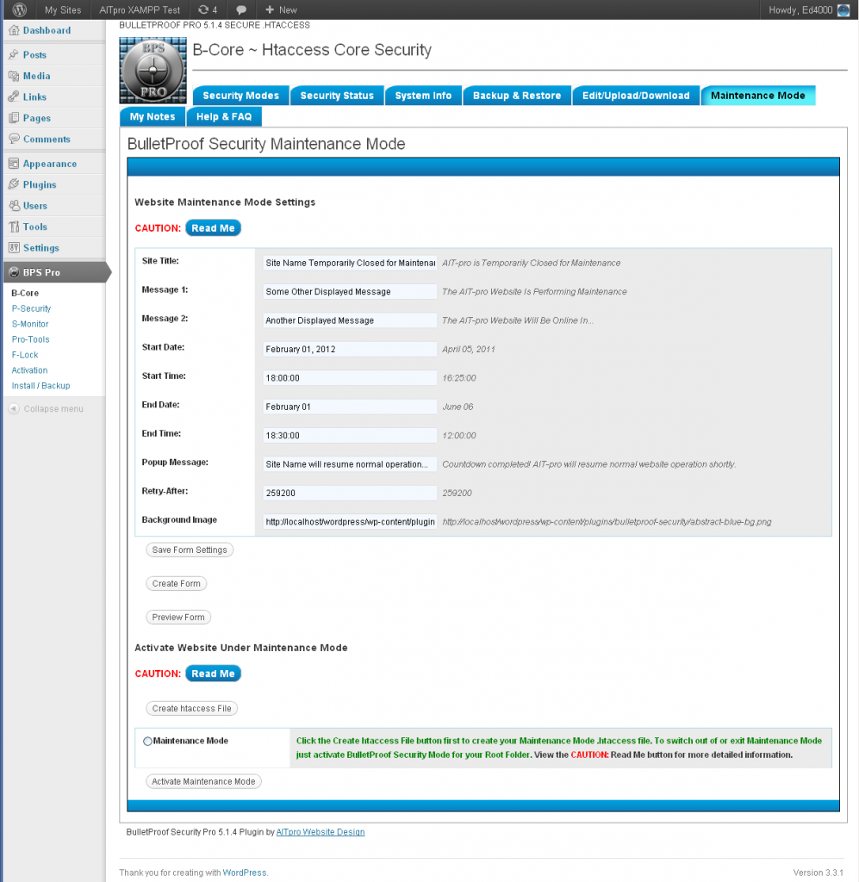Viewport: 859px width, 882px height.
Task: Open the Settings icon
Action: pos(13,247)
